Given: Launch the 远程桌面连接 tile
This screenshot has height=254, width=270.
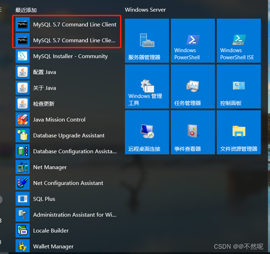Looking at the screenshot, I should (x=147, y=133).
